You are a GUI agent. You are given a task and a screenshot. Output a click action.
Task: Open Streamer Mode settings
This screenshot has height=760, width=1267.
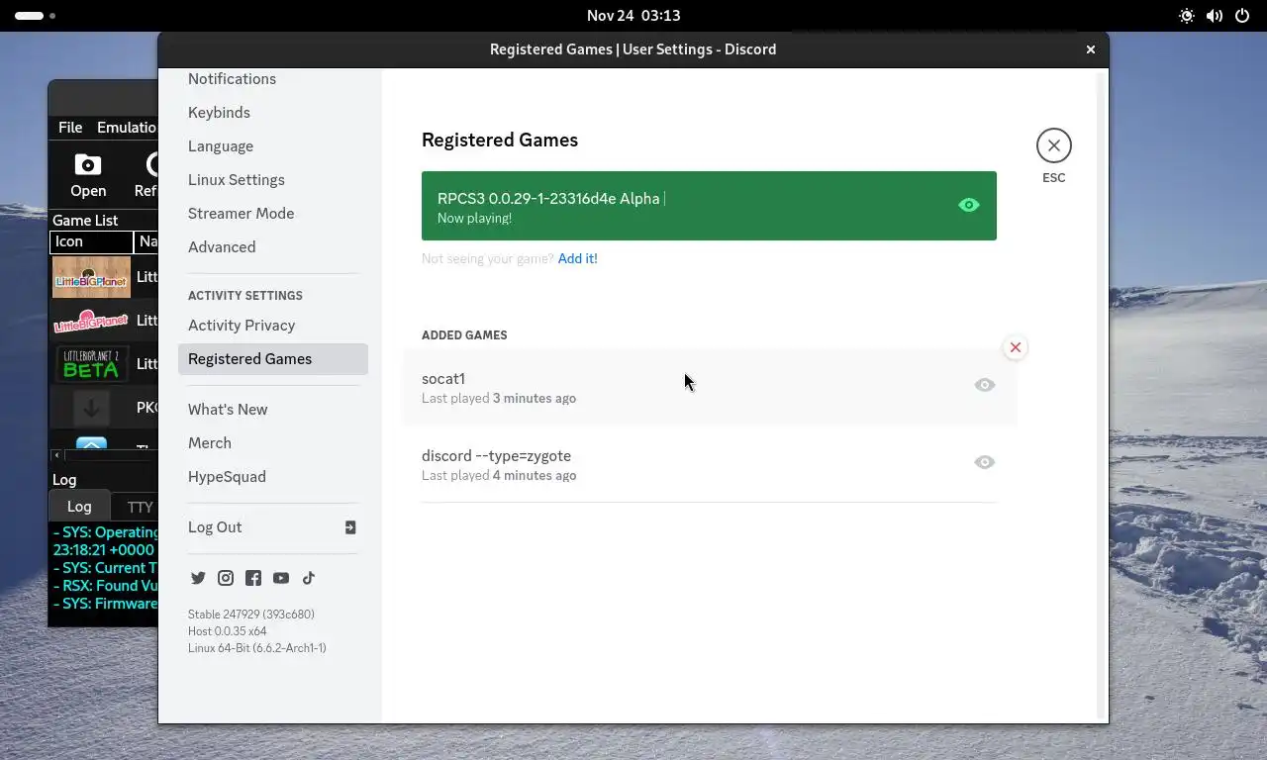coord(241,214)
